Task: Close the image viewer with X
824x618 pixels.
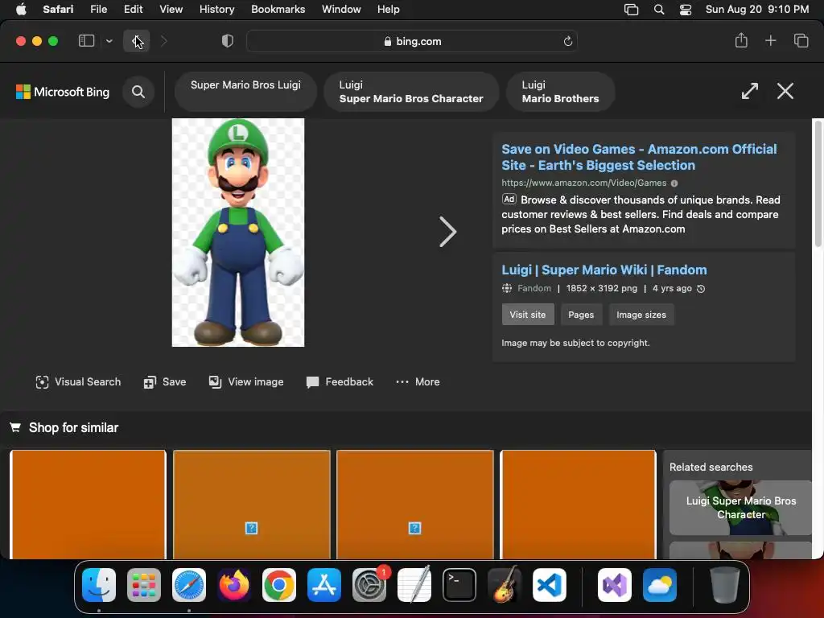Action: [785, 91]
